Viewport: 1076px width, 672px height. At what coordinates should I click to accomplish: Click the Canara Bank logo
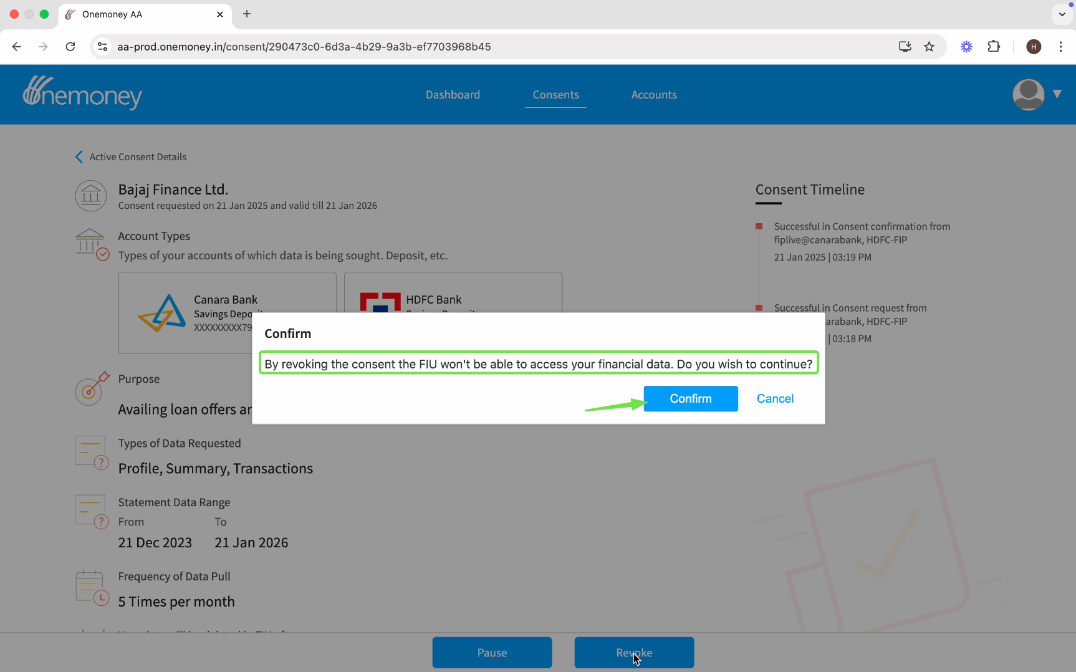pos(162,313)
